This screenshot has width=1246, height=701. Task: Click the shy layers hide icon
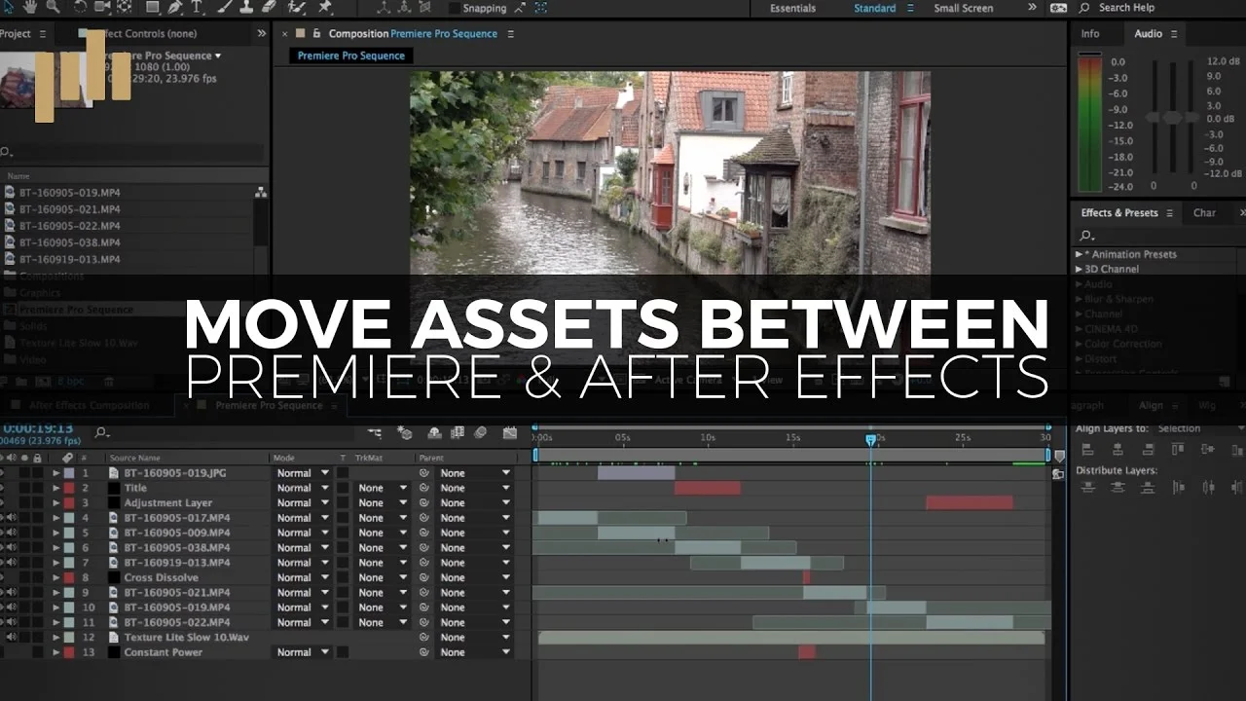point(434,432)
